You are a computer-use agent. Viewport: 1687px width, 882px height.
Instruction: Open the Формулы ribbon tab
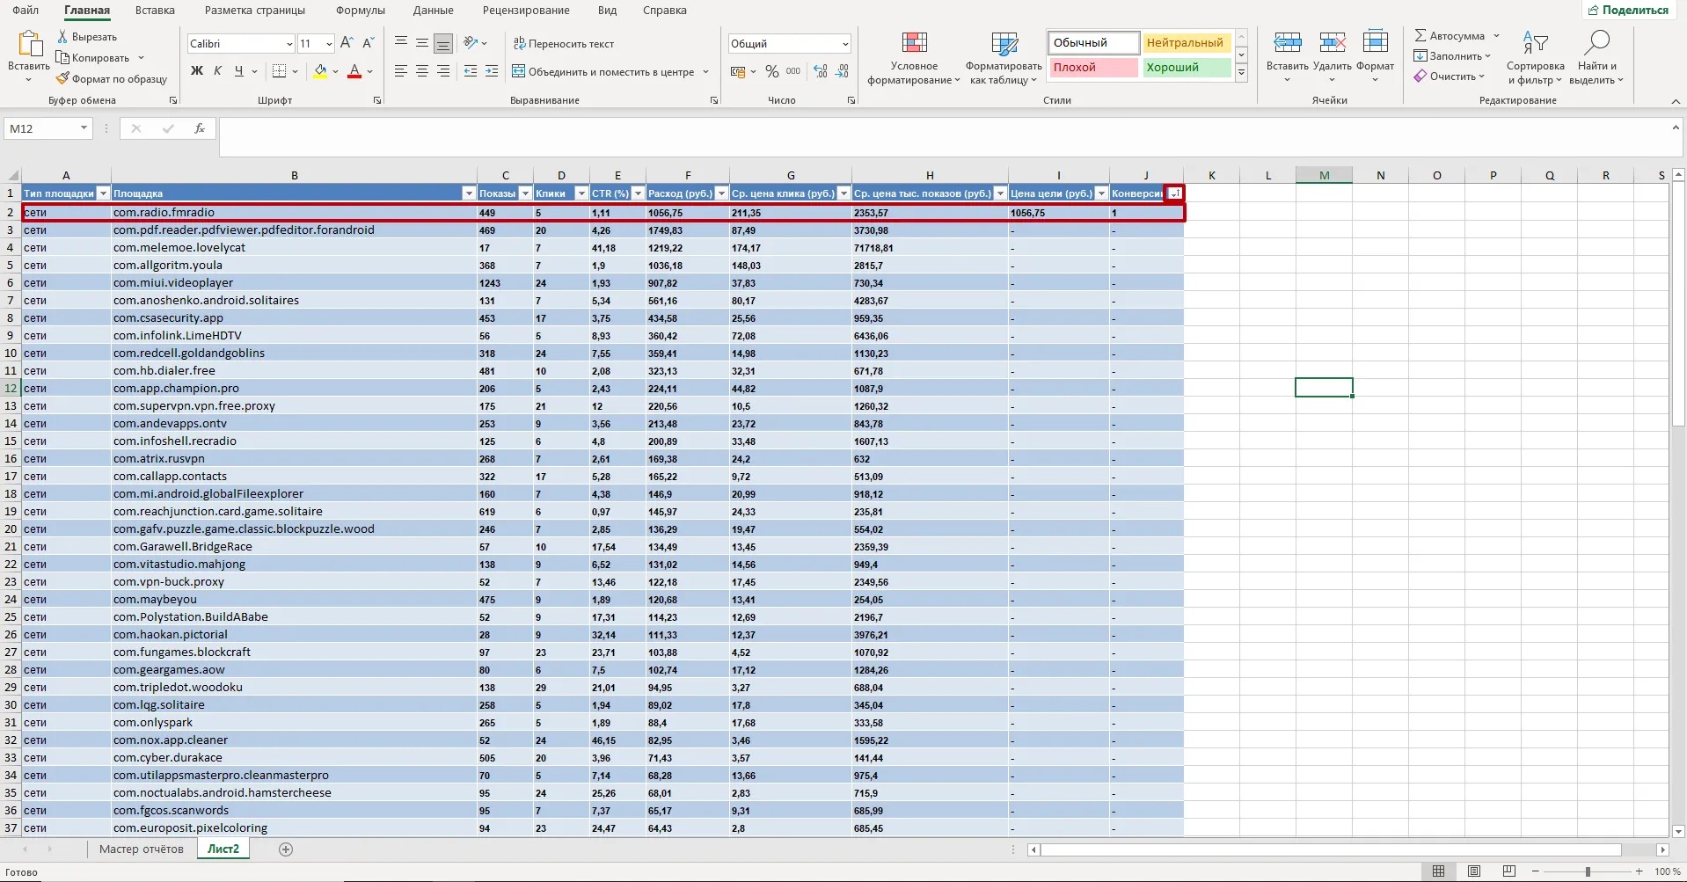coord(361,11)
